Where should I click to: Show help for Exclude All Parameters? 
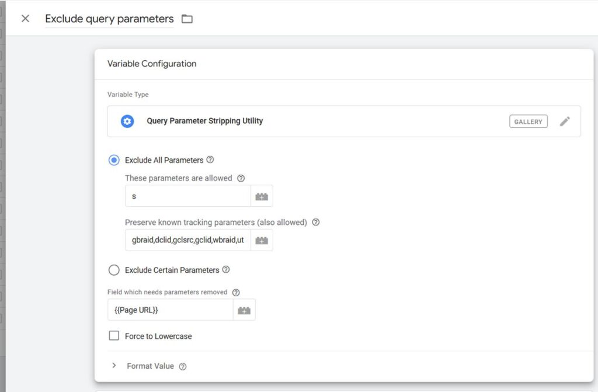tap(210, 159)
